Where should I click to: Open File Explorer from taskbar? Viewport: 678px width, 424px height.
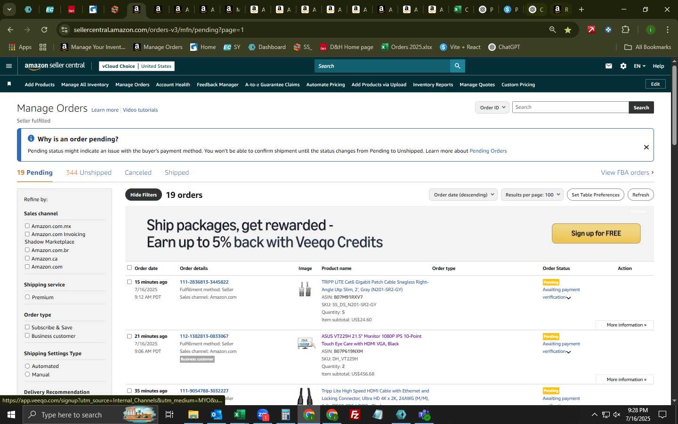tap(193, 415)
